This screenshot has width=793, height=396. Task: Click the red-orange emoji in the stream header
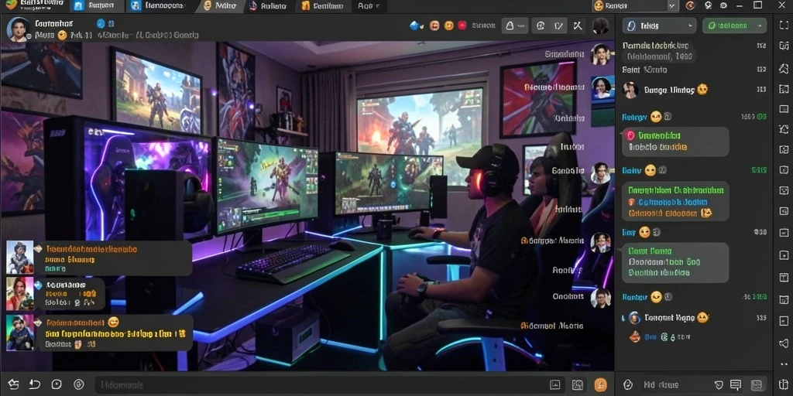coord(434,26)
